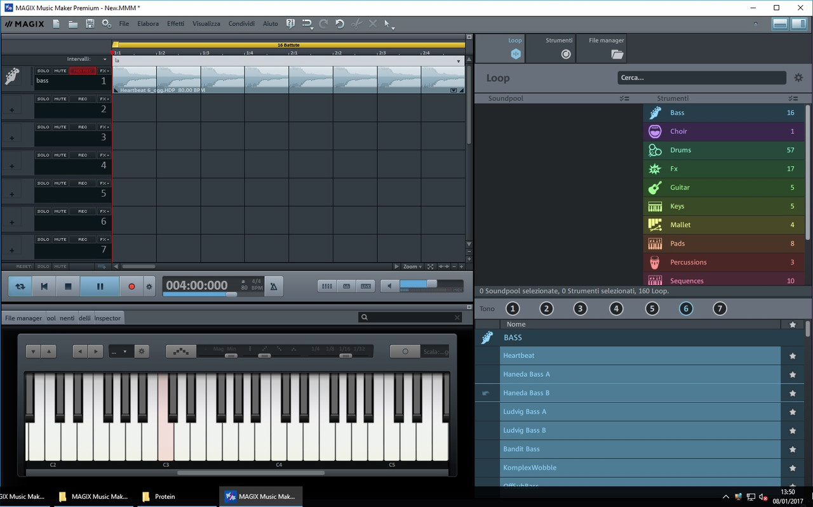Open the Elabora menu
The width and height of the screenshot is (813, 507).
click(148, 23)
